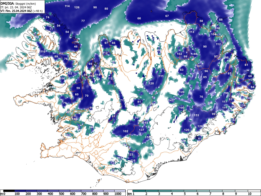This screenshot has height=196, width=261.
Task: Select the value 67 in the north sea
Action: click(167, 16)
